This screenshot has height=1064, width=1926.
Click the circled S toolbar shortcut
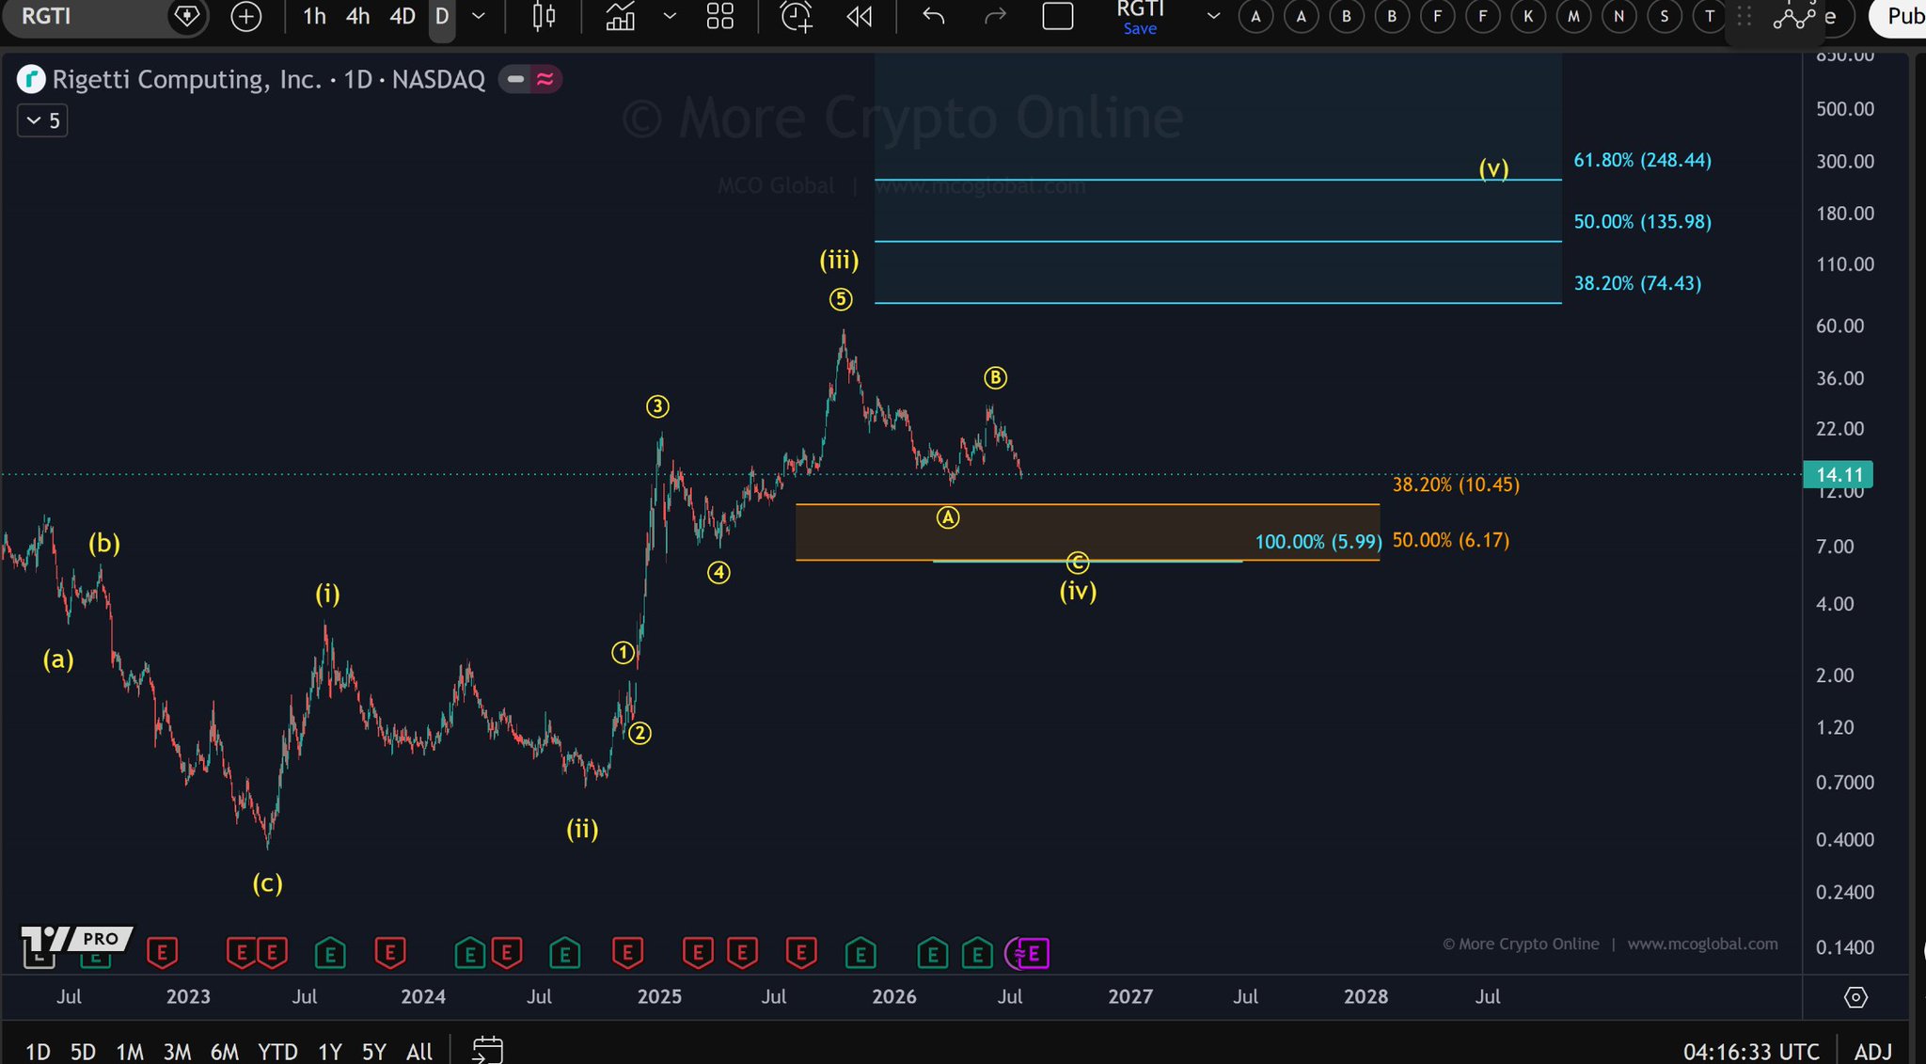coord(1665,16)
